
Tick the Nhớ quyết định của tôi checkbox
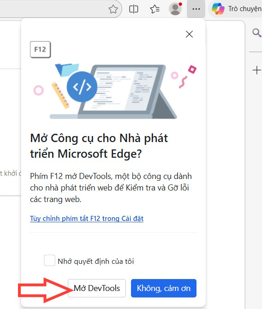(49, 260)
